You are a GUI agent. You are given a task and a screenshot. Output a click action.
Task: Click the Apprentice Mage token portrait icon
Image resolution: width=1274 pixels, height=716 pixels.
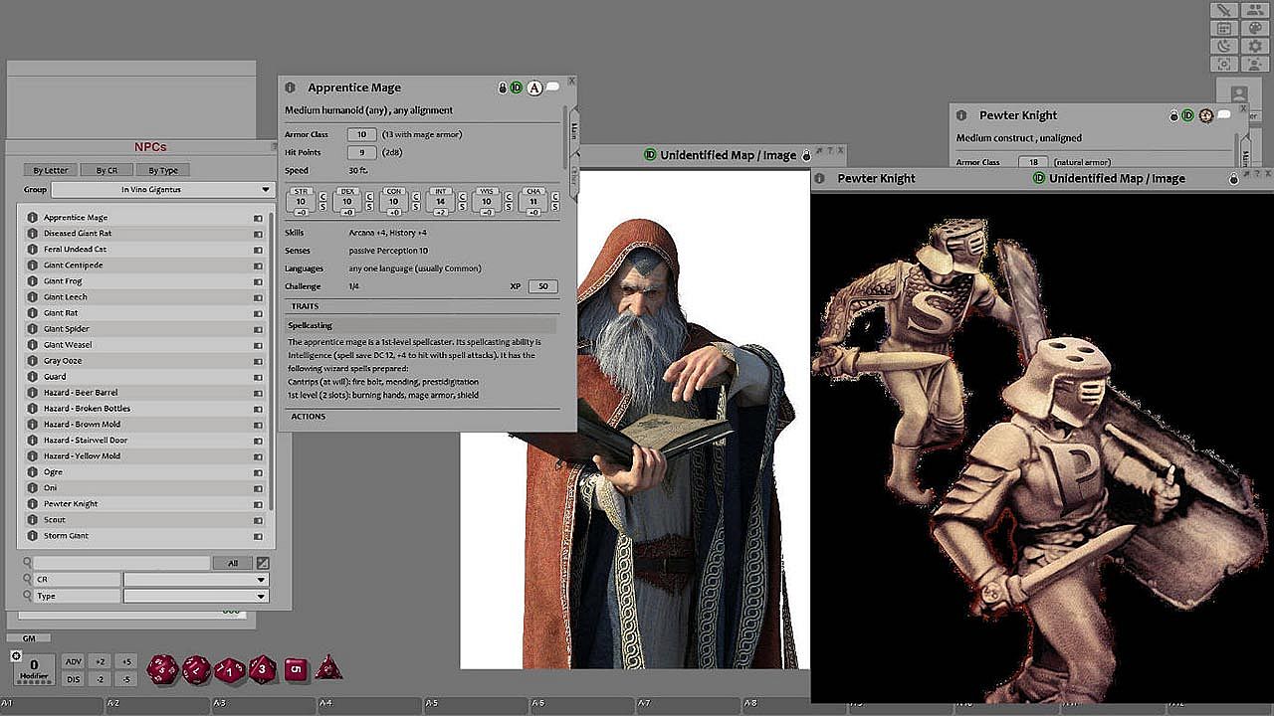coord(534,88)
